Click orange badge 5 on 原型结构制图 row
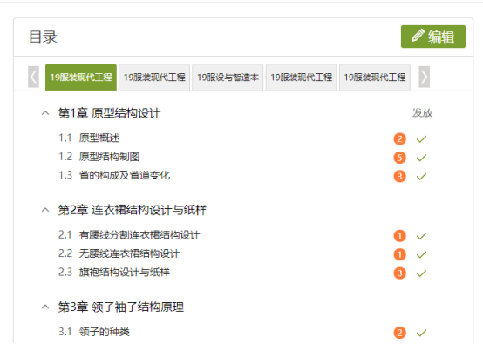This screenshot has width=483, height=344. point(399,158)
